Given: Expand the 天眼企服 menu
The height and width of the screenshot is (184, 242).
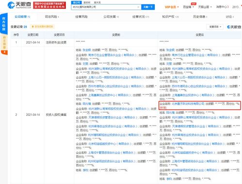Looking at the screenshot, I should [x=205, y=7].
